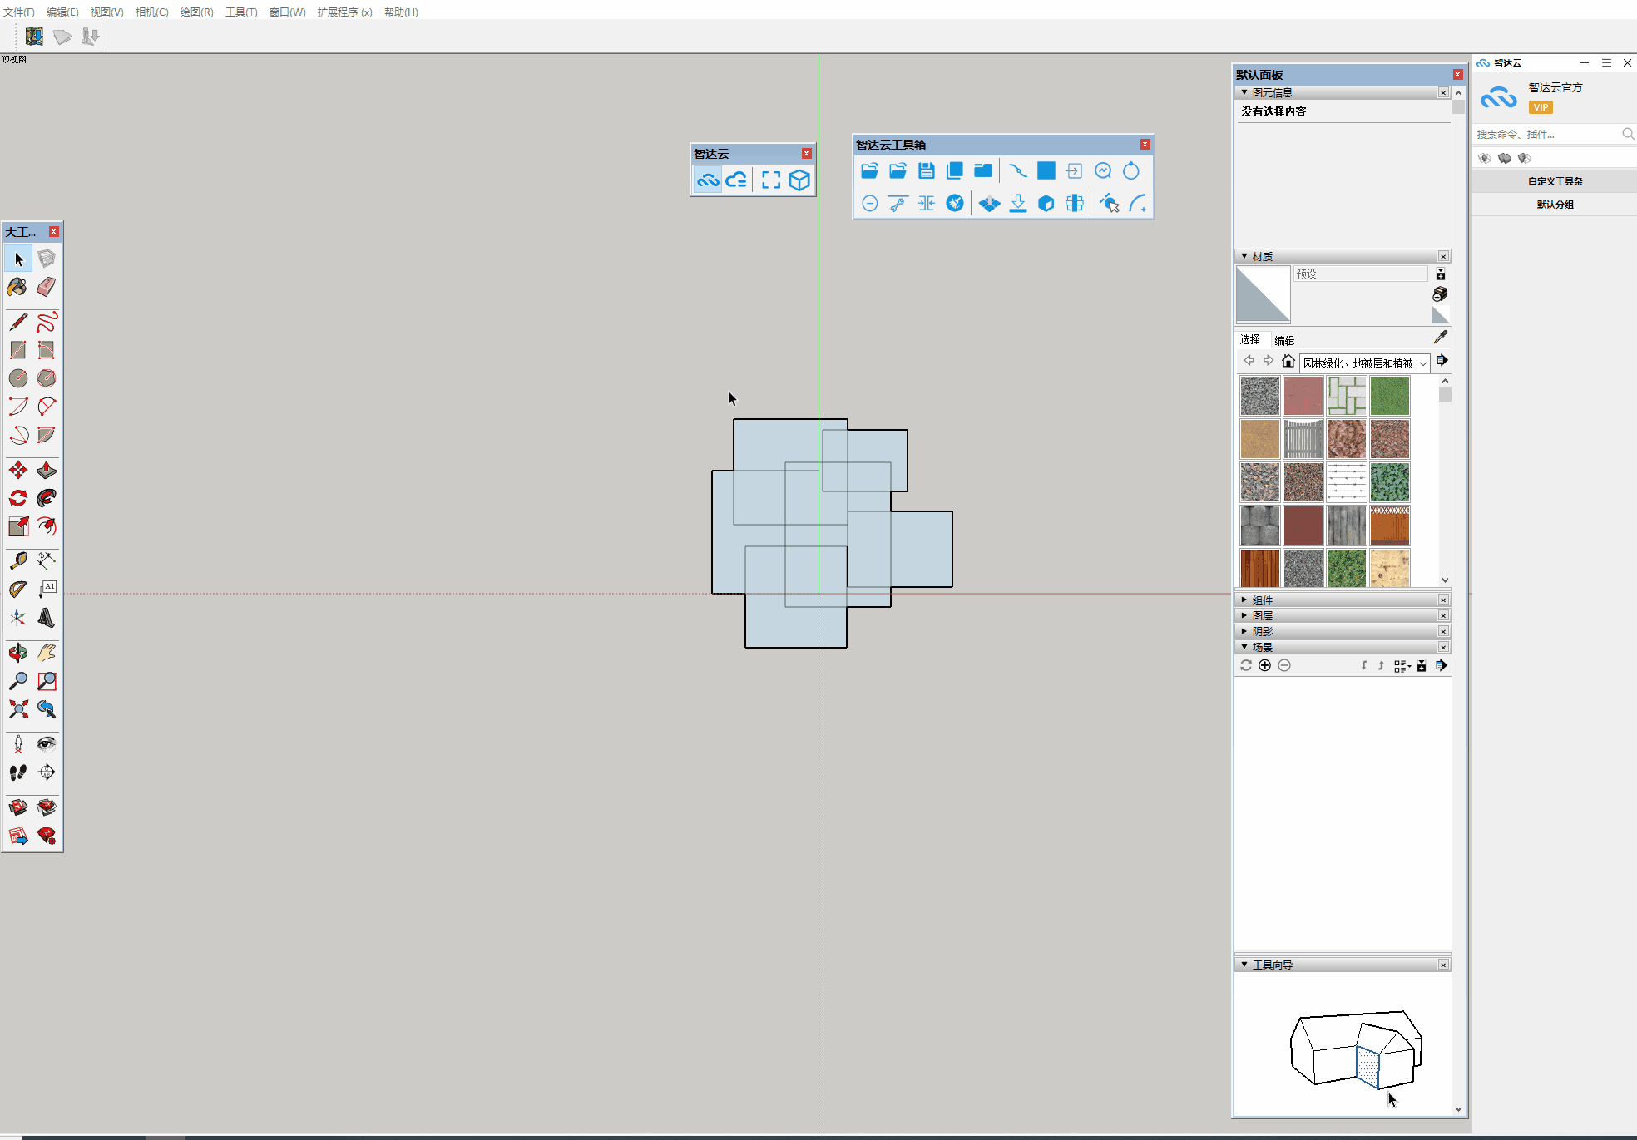The image size is (1637, 1140).
Task: Click the add scene plus button
Action: [1264, 665]
